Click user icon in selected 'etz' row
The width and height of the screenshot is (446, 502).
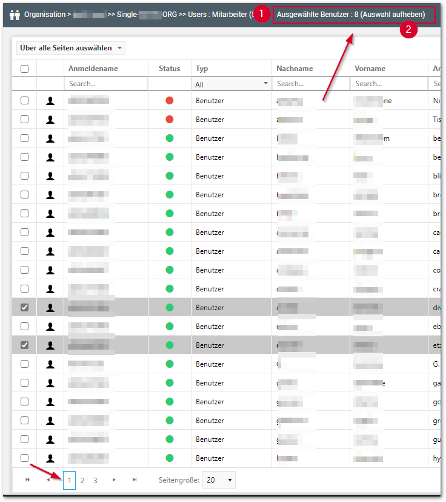(50, 345)
